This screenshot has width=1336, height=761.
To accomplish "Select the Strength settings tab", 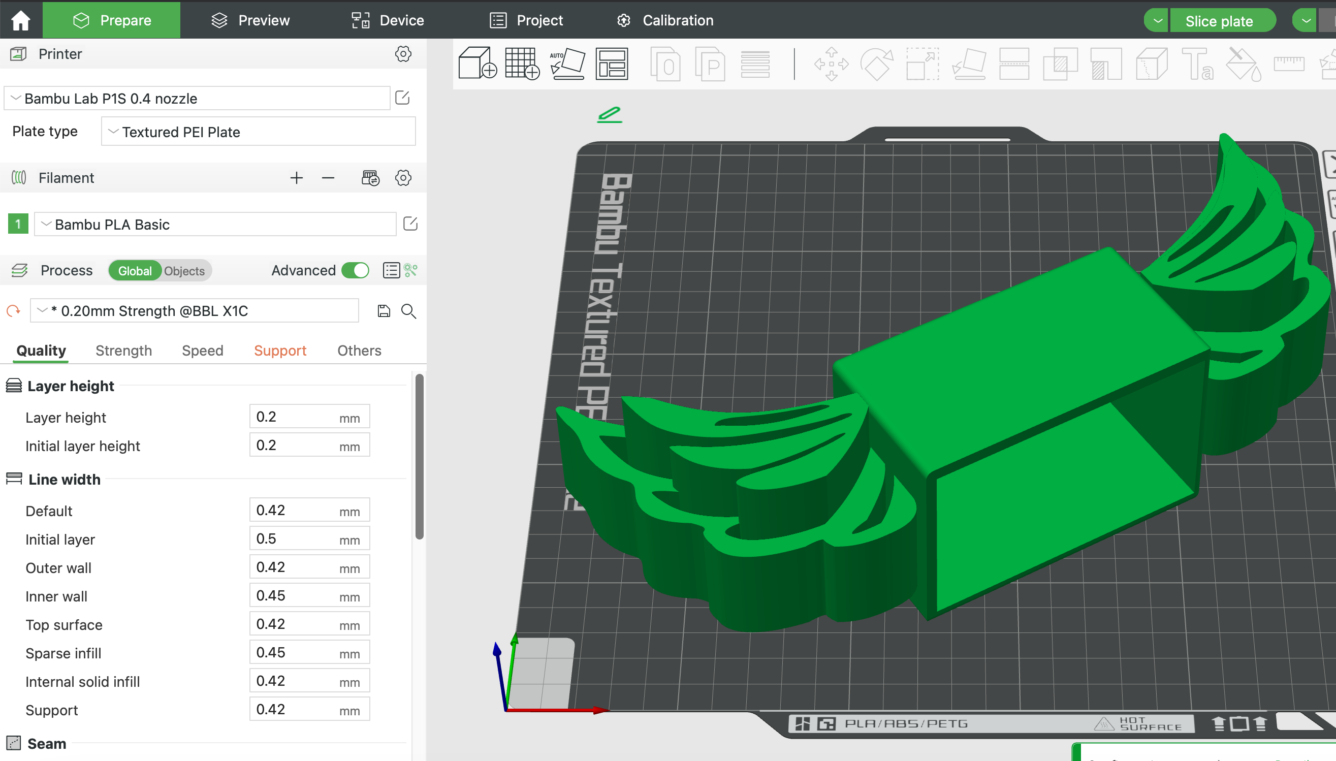I will (x=124, y=350).
